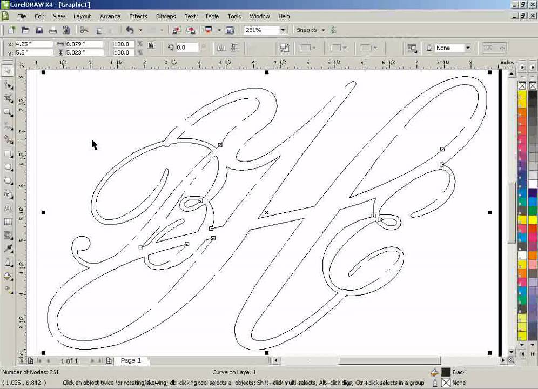Open the Snap to dropdown
This screenshot has height=389, width=538.
(x=323, y=30)
